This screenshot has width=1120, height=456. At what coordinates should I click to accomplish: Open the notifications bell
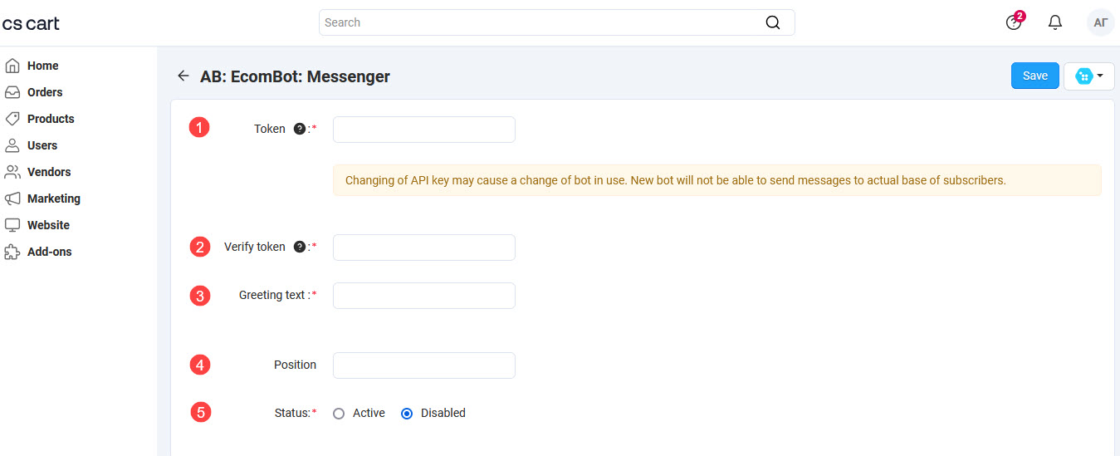click(1055, 22)
